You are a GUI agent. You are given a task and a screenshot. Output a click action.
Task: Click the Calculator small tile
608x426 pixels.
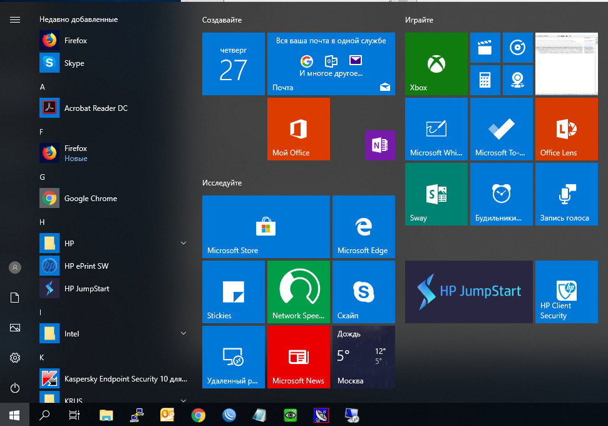(485, 80)
